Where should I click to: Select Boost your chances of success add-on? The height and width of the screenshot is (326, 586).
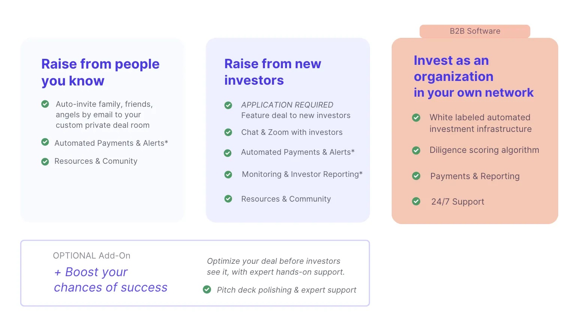point(111,280)
